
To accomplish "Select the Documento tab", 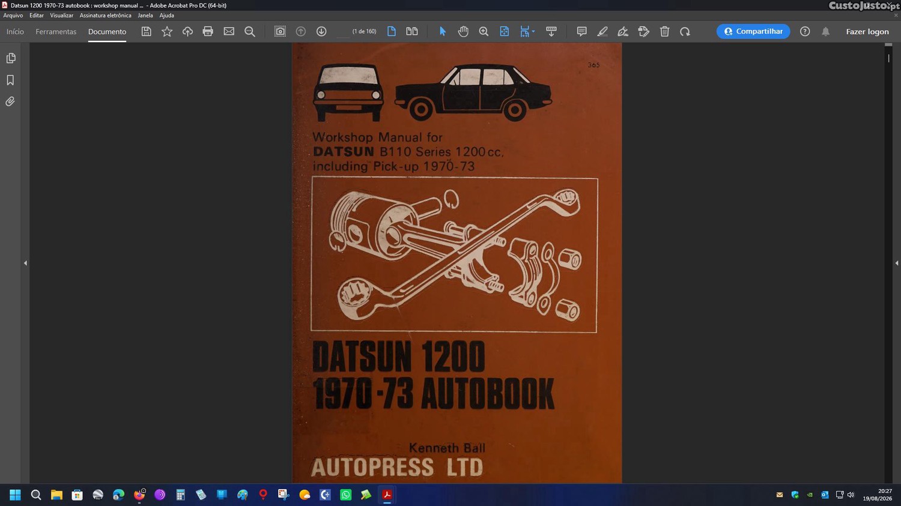I will 107,32.
